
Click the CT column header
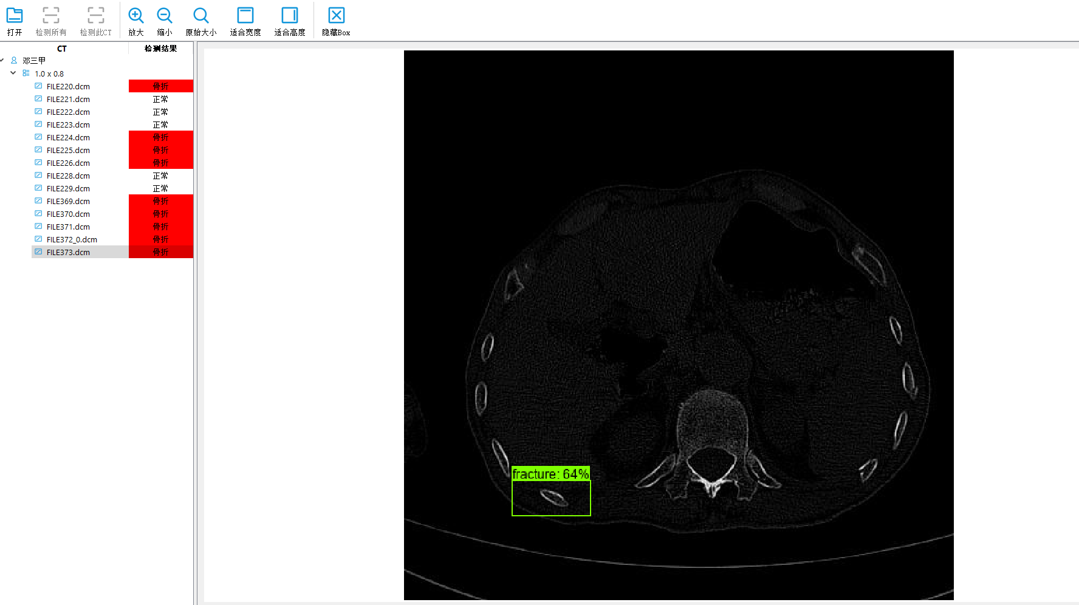tap(62, 49)
